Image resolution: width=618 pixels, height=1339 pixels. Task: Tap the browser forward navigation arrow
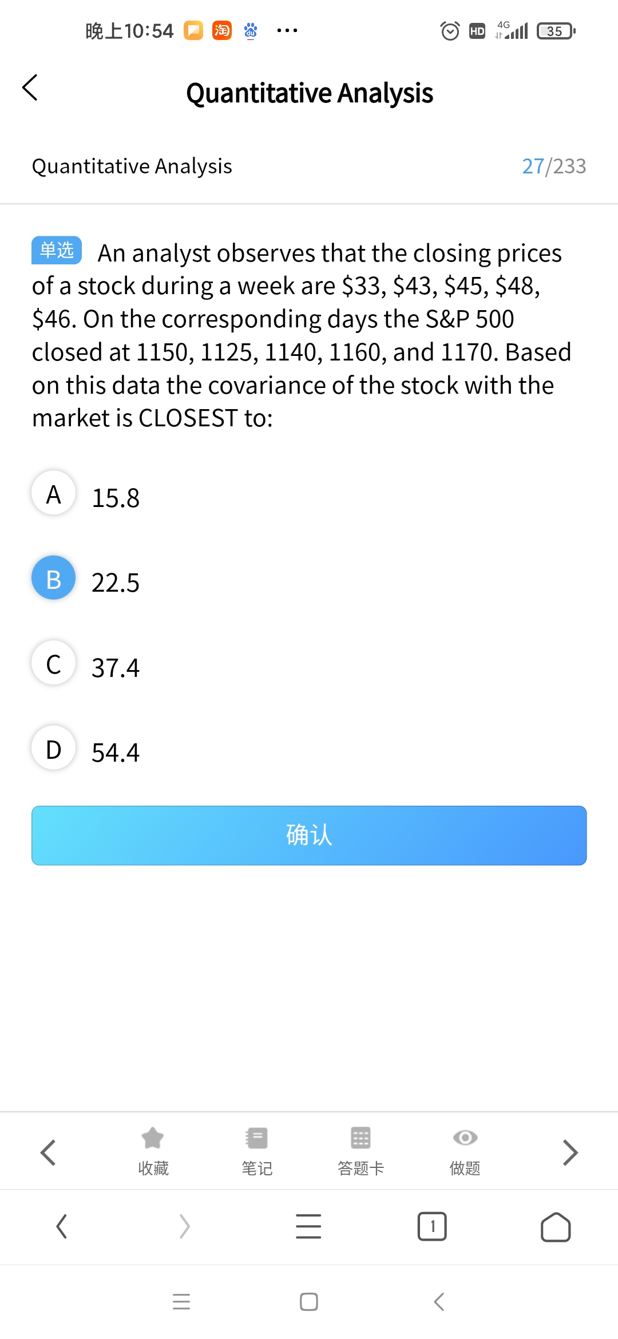[x=184, y=1226]
